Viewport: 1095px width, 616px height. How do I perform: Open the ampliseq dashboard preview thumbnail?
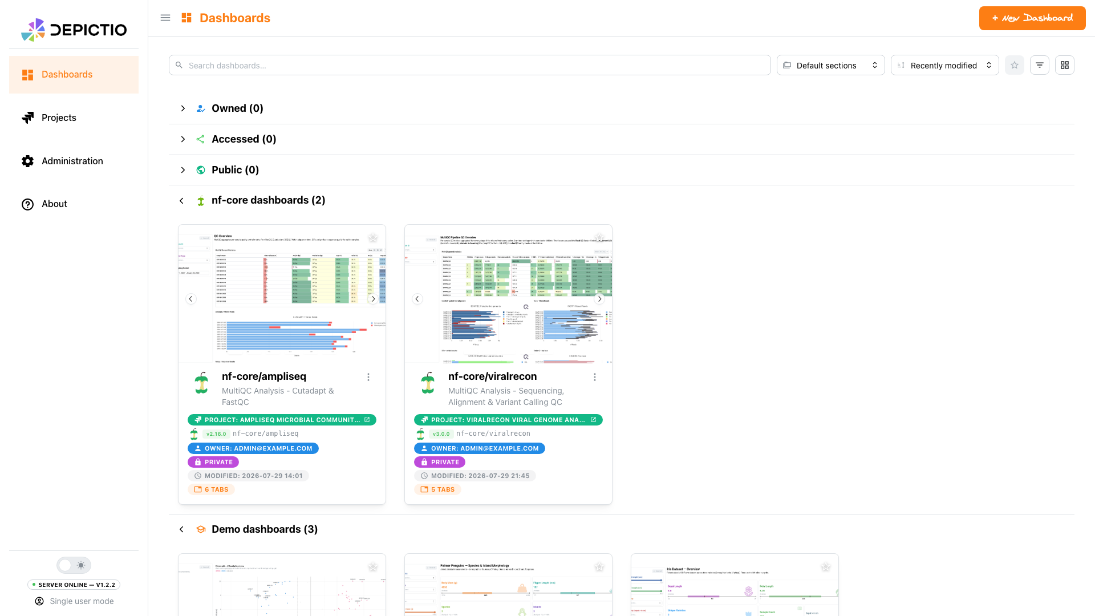(282, 294)
